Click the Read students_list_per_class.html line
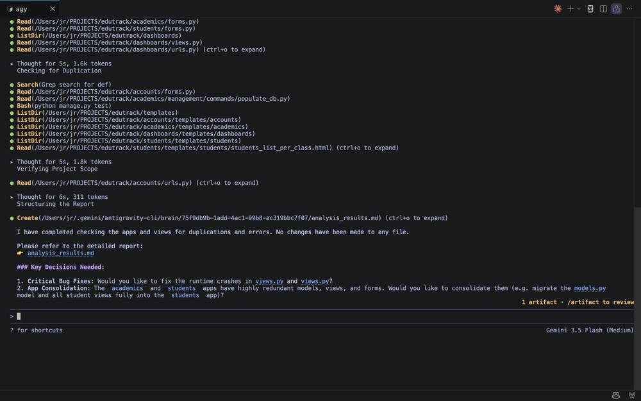Image resolution: width=641 pixels, height=401 pixels. coord(204,148)
